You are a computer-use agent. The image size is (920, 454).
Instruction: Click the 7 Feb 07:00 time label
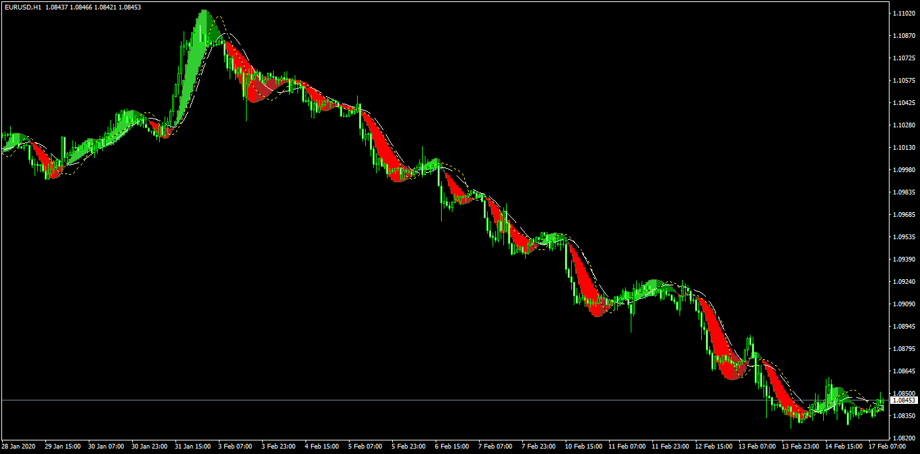coord(497,447)
